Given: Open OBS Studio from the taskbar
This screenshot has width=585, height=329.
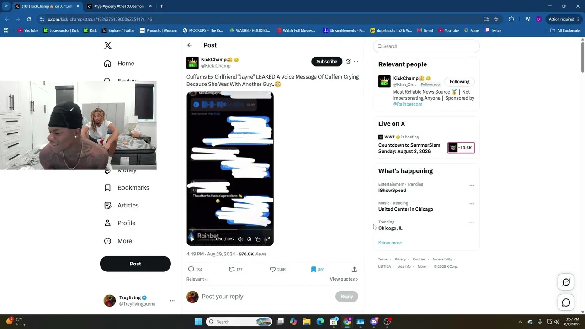Looking at the screenshot, I should click(x=387, y=322).
